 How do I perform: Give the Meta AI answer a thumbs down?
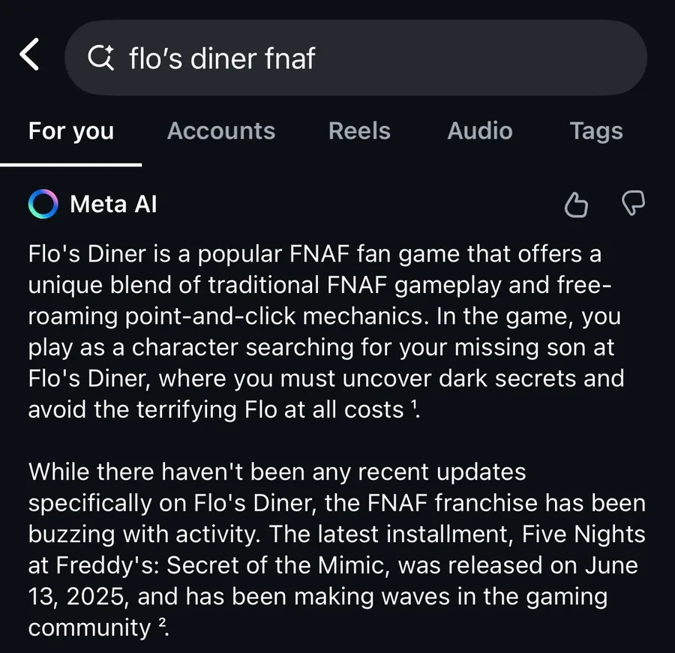tap(633, 202)
